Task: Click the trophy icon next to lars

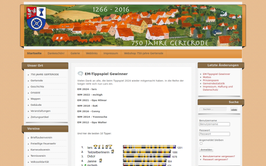Action: (95, 147)
